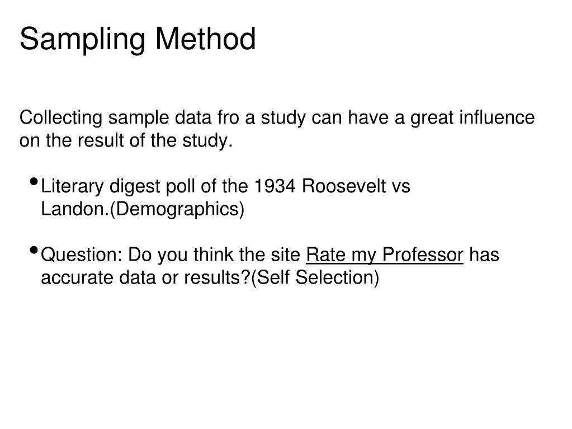Click the words Literary digest
This screenshot has height=429, width=572.
pos(100,186)
